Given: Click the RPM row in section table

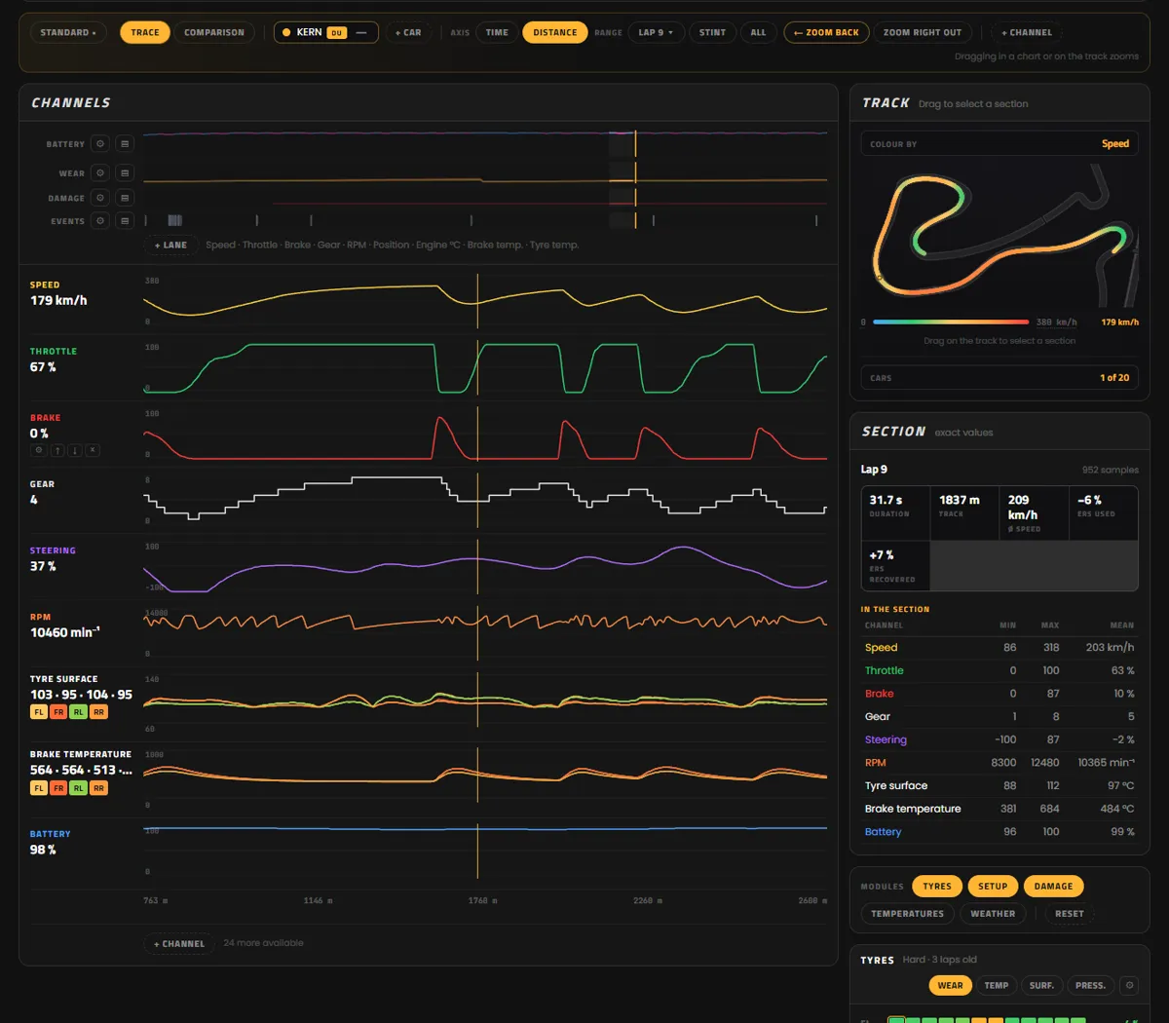Looking at the screenshot, I should [x=999, y=763].
